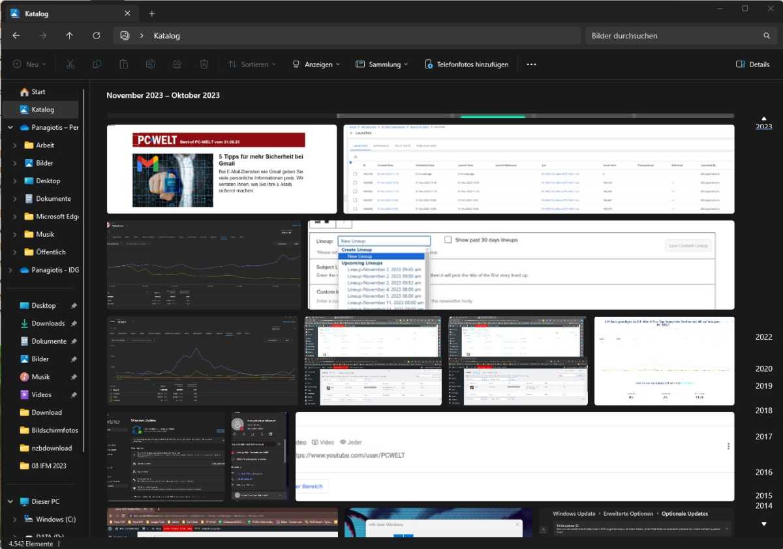Screen dimensions: 783x549
Task: Expand the Sammlung dropdown
Action: [x=382, y=65]
